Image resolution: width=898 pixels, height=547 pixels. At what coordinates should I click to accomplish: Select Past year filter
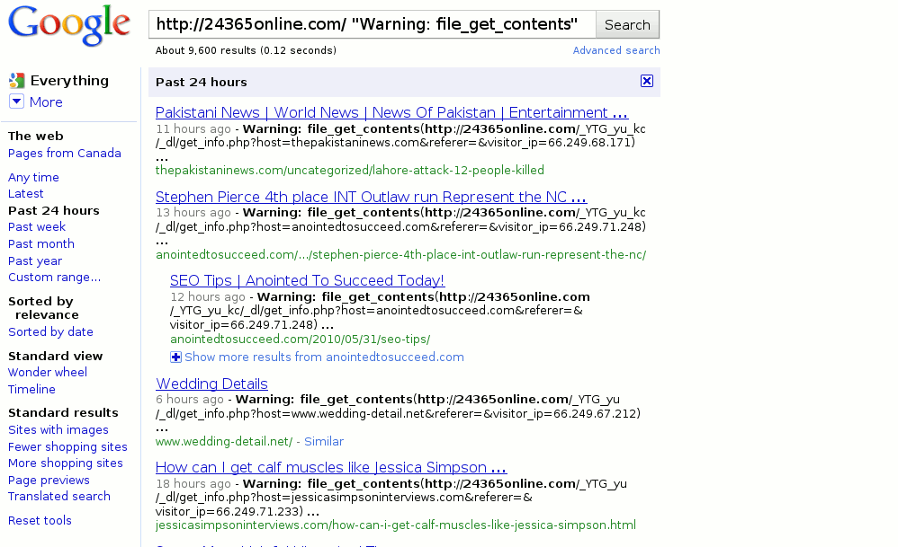pos(35,260)
